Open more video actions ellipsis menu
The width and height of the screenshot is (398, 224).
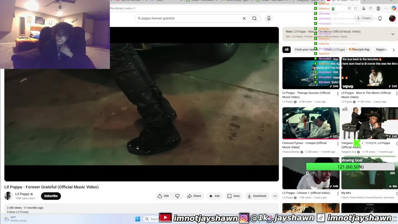(275, 196)
